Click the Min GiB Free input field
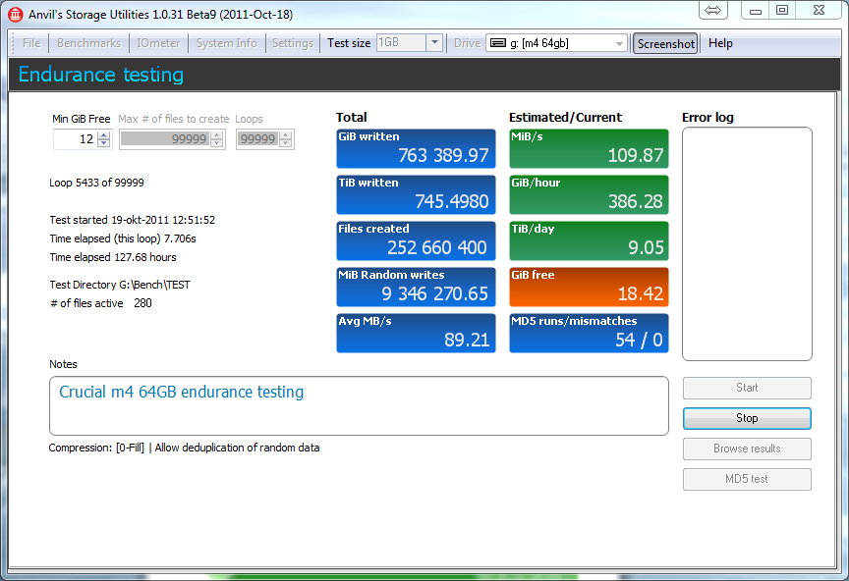849x581 pixels. pos(76,139)
